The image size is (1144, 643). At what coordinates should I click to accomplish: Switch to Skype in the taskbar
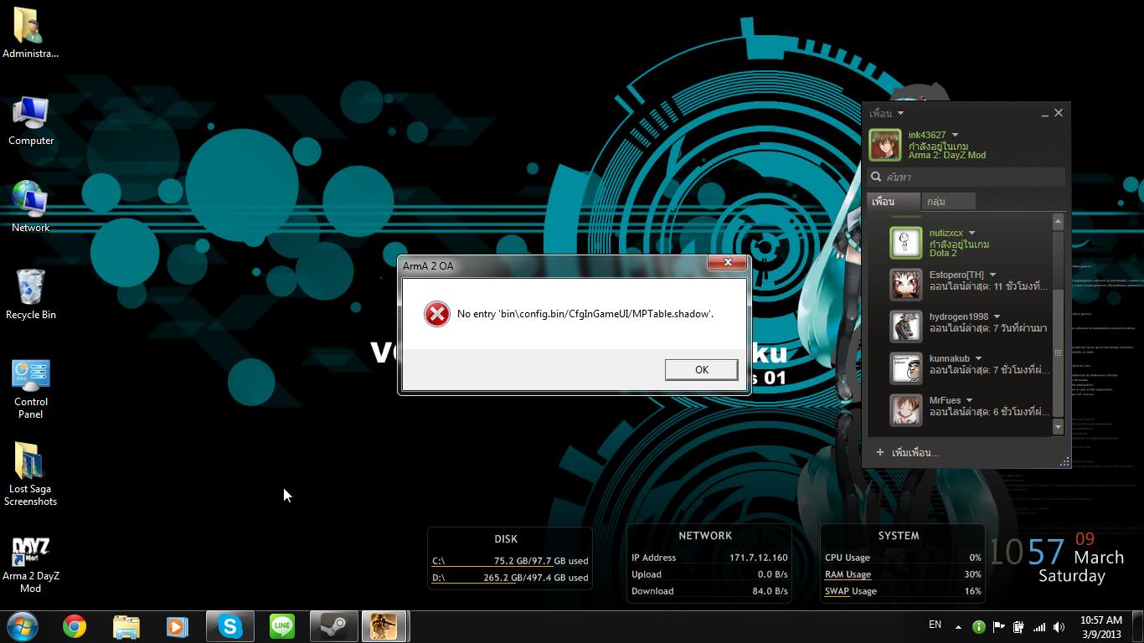tap(230, 626)
